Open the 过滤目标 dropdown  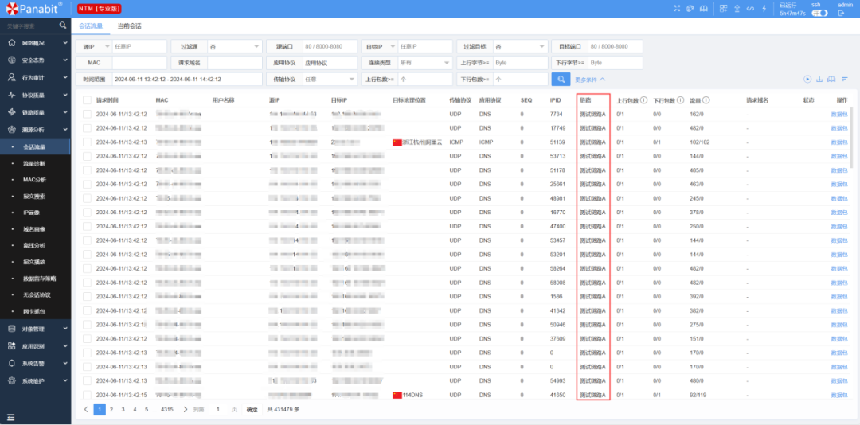point(521,47)
